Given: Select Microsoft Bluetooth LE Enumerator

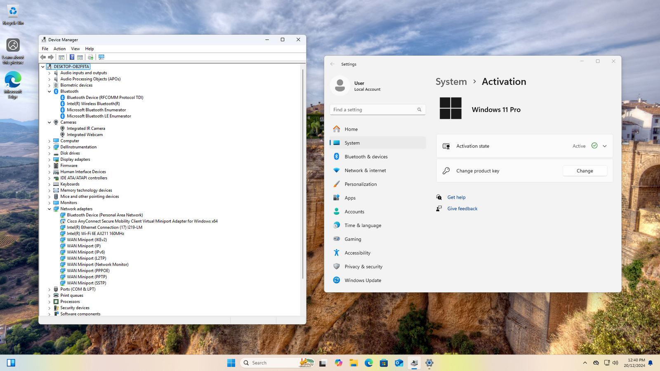Looking at the screenshot, I should pyautogui.click(x=99, y=116).
